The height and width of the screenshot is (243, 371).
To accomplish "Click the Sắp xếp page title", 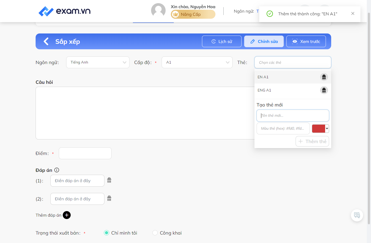I will click(x=68, y=42).
